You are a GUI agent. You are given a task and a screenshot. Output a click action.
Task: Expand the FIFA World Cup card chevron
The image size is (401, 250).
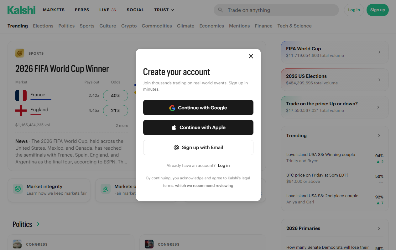click(x=379, y=52)
